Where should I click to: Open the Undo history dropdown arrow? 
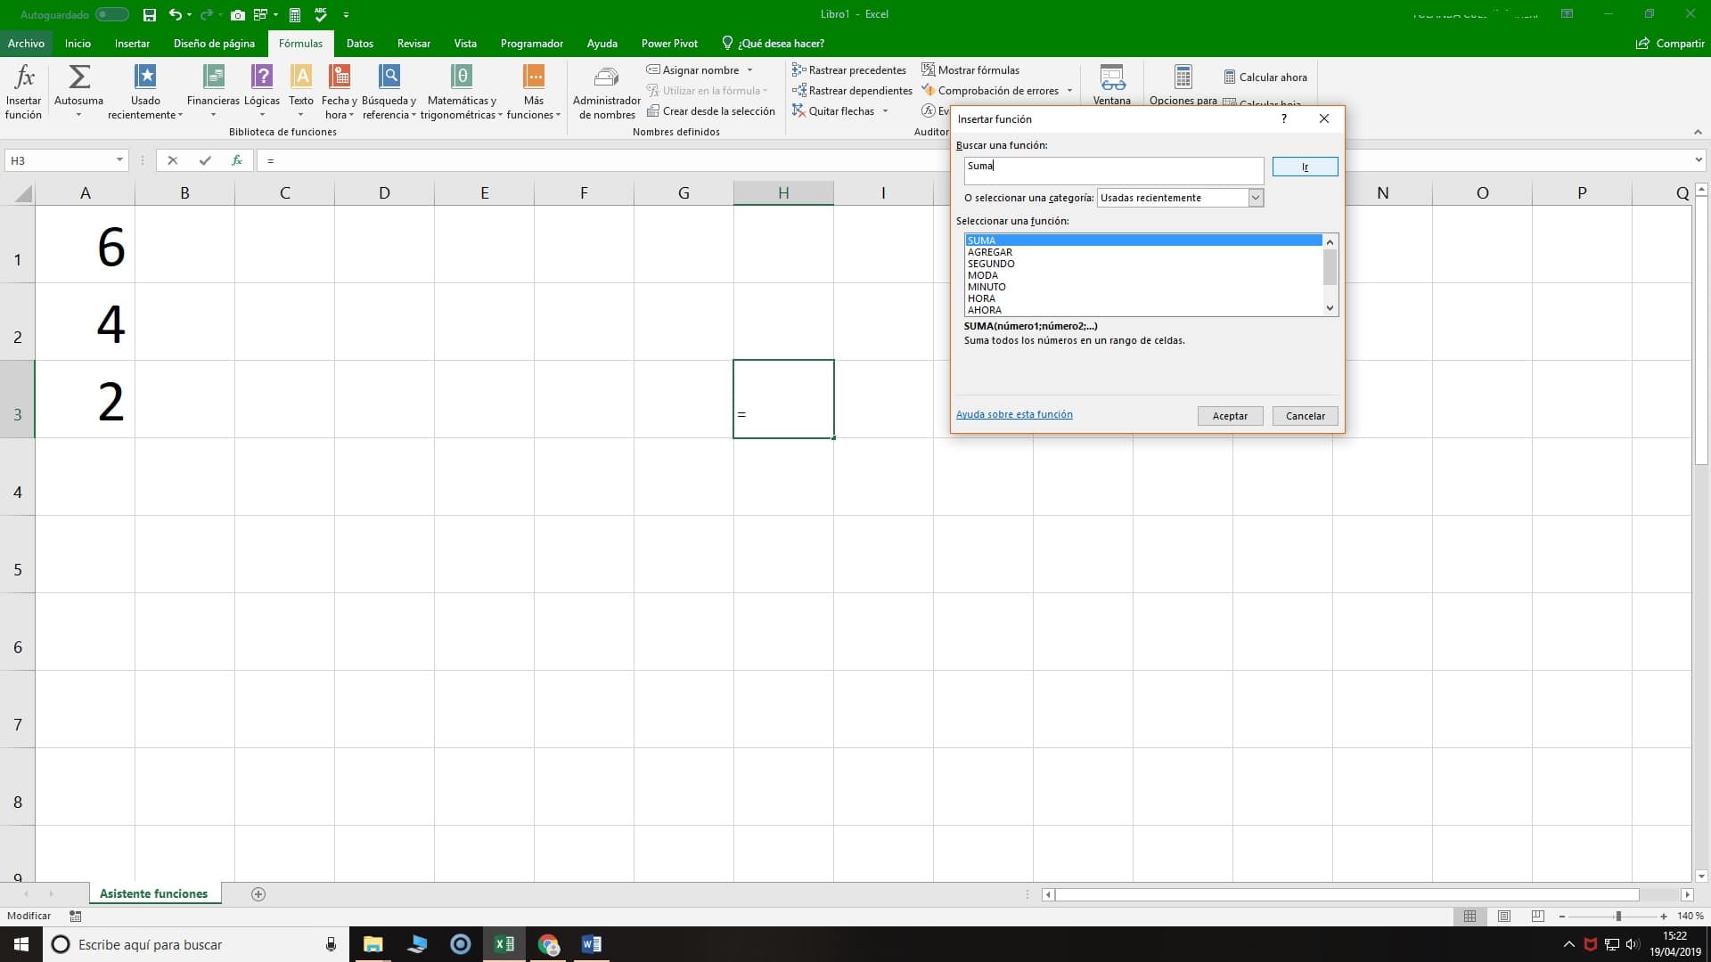(189, 15)
